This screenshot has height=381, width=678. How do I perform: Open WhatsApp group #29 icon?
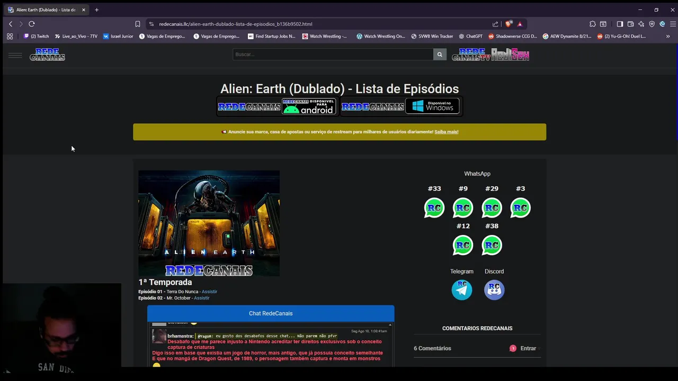[492, 208]
